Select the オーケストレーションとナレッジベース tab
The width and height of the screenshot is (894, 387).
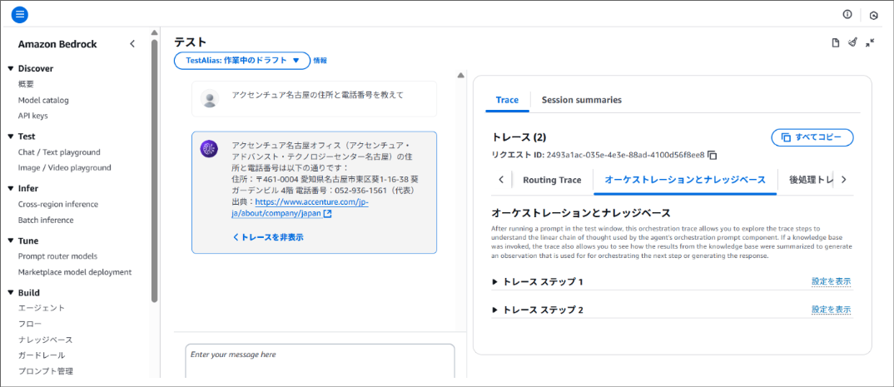685,180
